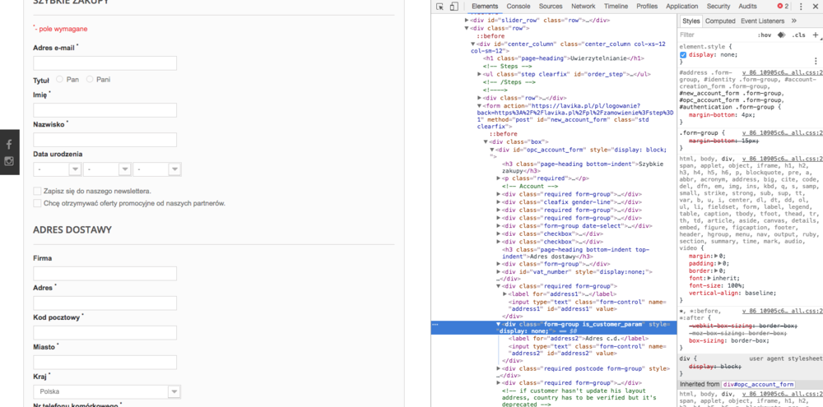Open the Kraj country dropdown showing Polska
Screen dimensions: 823x407
coord(107,392)
